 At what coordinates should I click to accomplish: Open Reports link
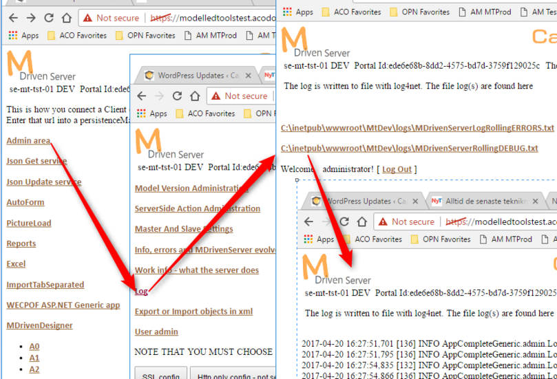21,243
